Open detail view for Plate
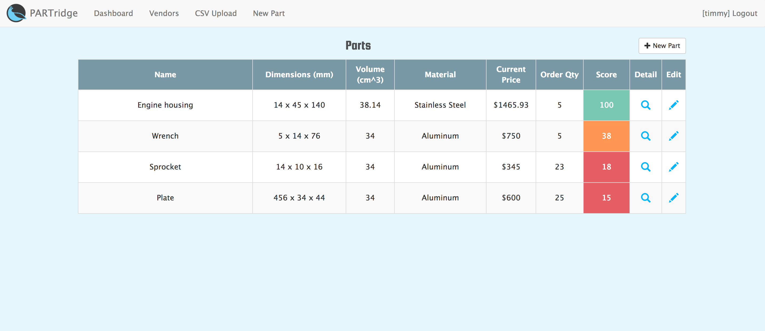Image resolution: width=765 pixels, height=331 pixels. [646, 197]
